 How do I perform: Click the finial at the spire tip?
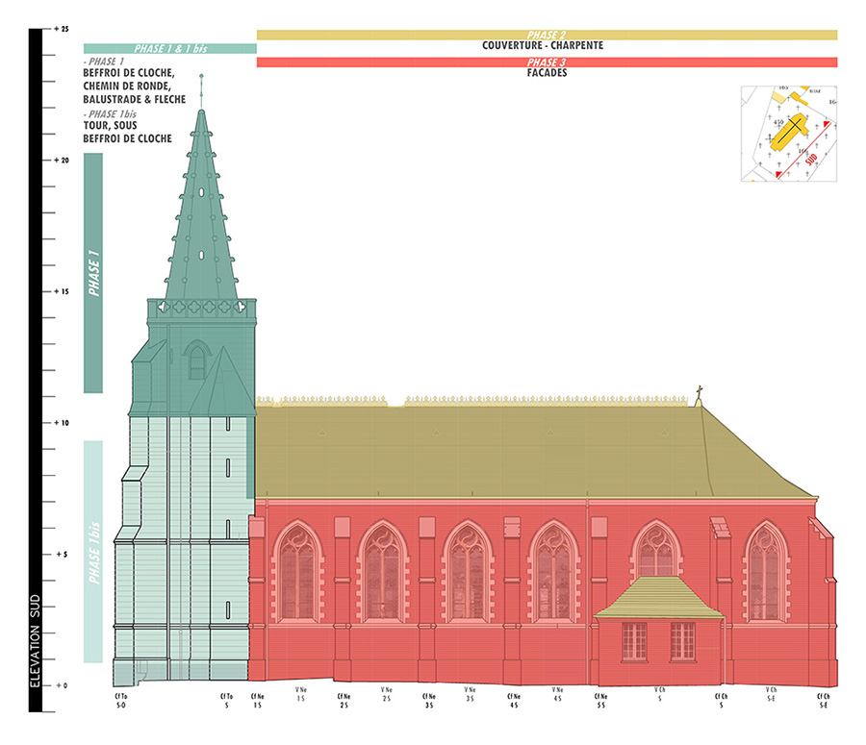201,89
